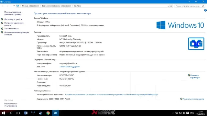Image resolution: width=207 pixels, height=116 pixels.
Task: Open remote access settings link
Action: [14, 24]
